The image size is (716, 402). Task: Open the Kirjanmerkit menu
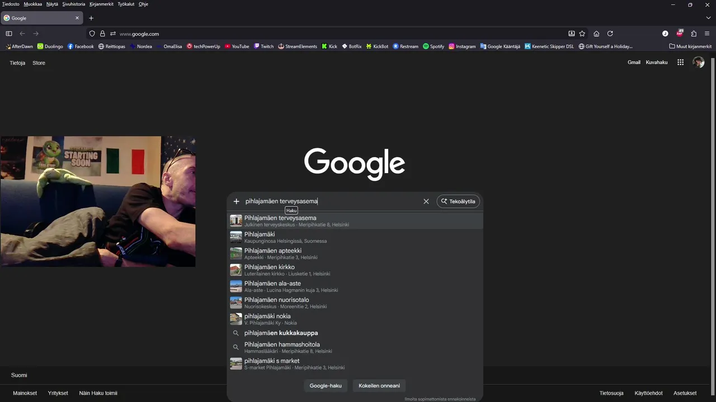tap(101, 4)
